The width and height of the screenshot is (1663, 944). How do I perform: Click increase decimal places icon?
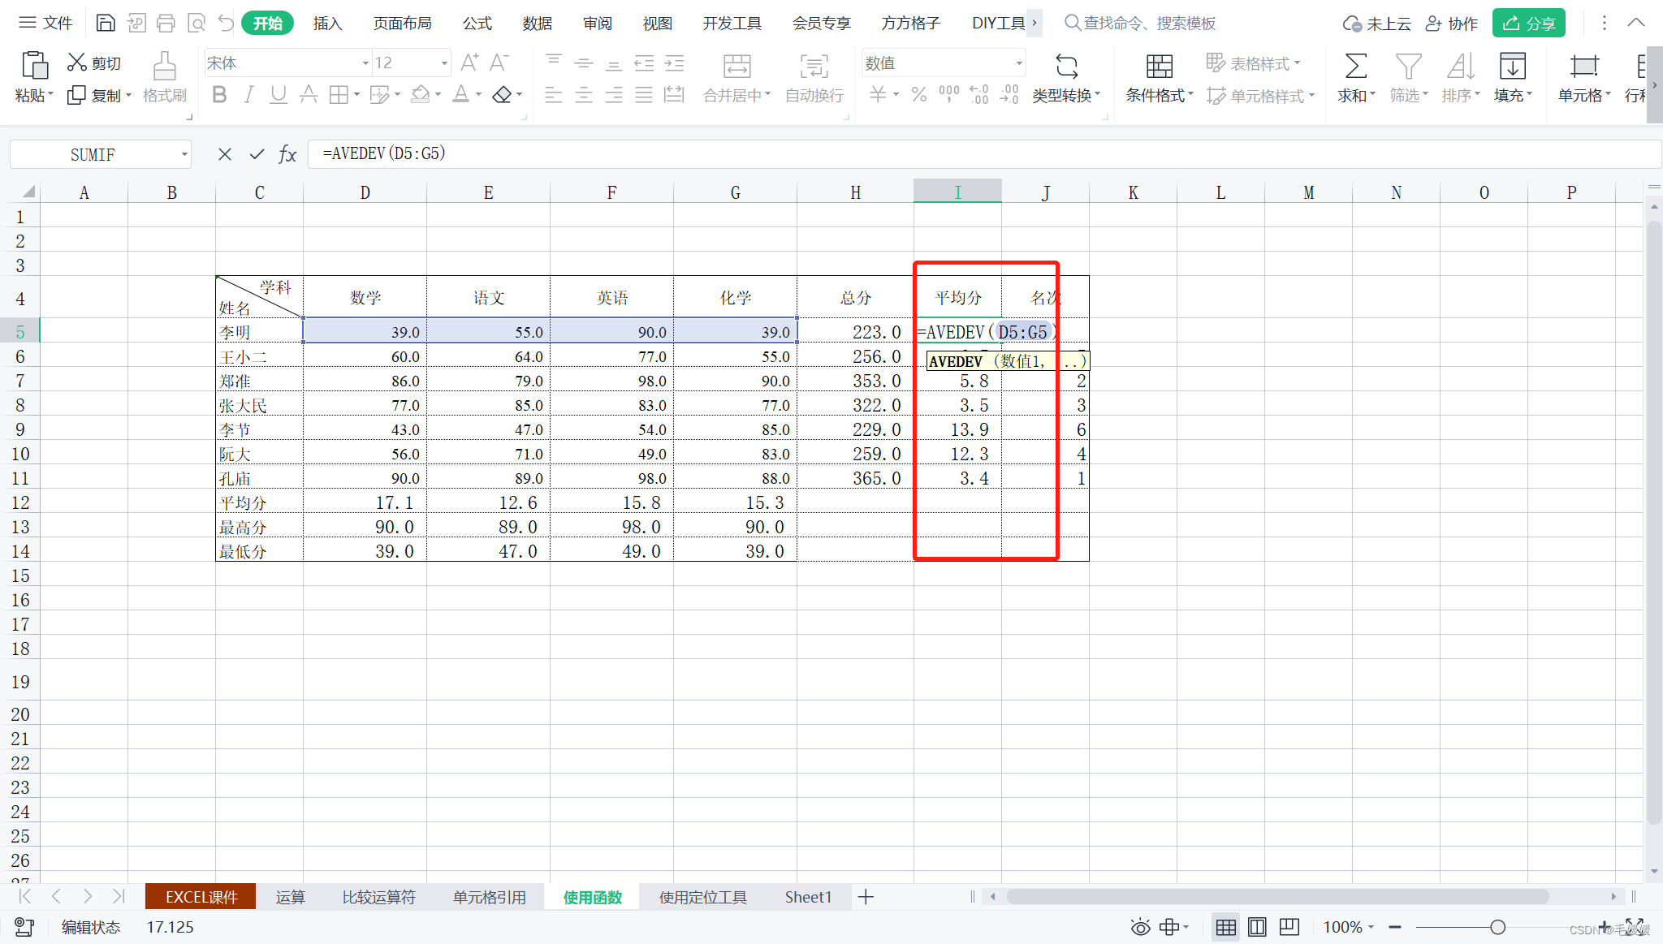pos(979,95)
